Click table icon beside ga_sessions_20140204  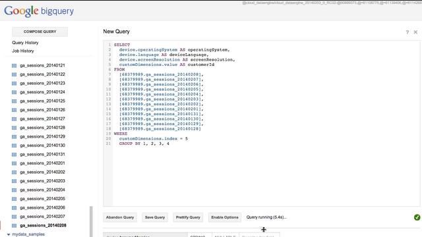(15, 190)
